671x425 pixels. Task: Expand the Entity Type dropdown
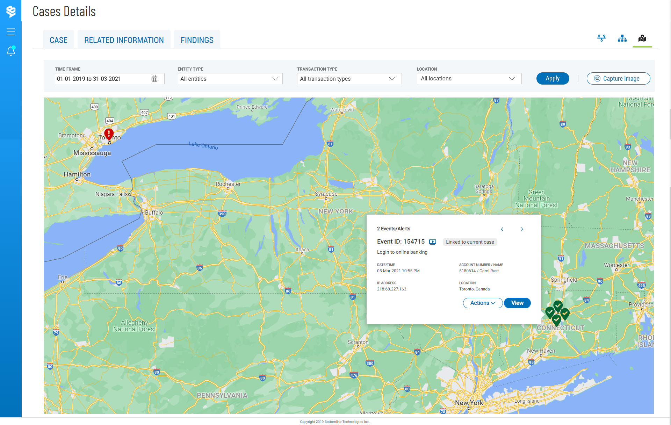click(230, 79)
